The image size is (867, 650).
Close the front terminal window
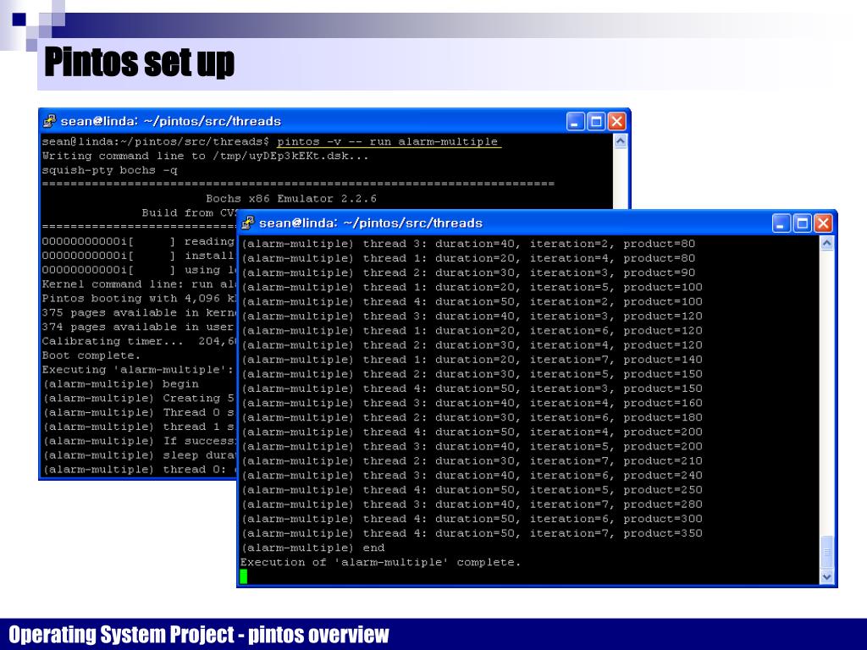coord(823,223)
